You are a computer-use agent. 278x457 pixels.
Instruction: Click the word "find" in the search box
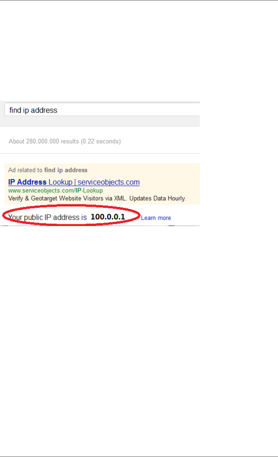[15, 110]
